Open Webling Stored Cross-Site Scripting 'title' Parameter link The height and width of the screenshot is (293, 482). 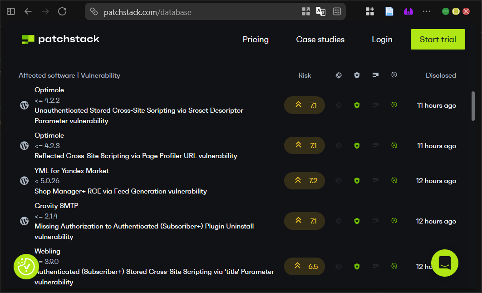click(154, 277)
